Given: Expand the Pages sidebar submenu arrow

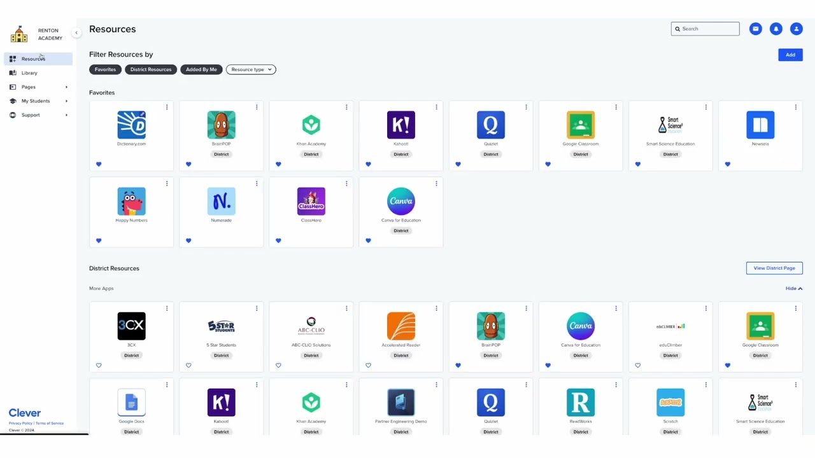Looking at the screenshot, I should [x=66, y=87].
